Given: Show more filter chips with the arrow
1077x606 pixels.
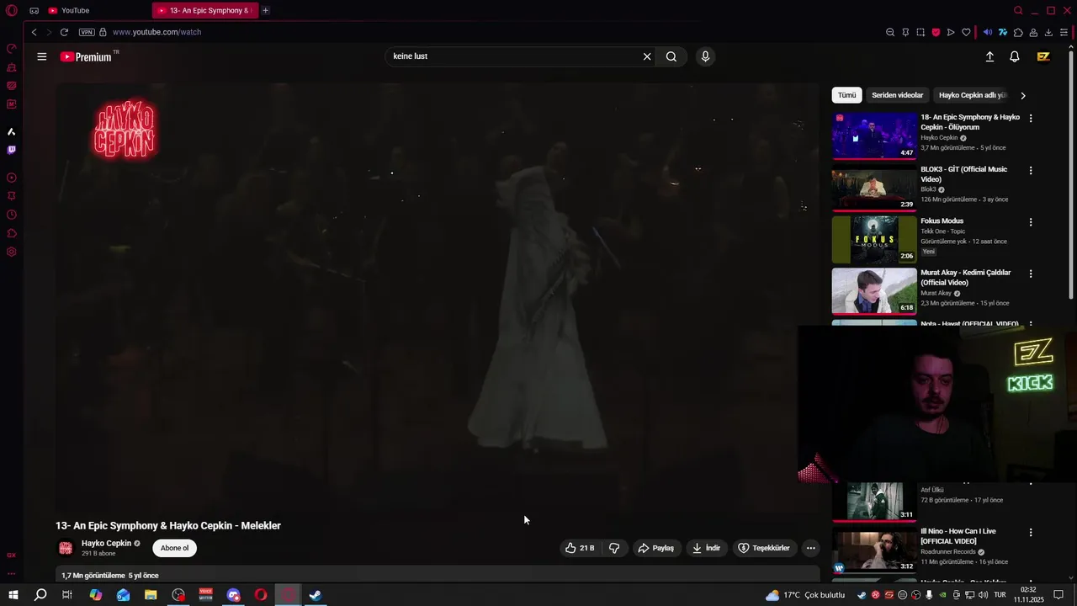Looking at the screenshot, I should click(1023, 95).
